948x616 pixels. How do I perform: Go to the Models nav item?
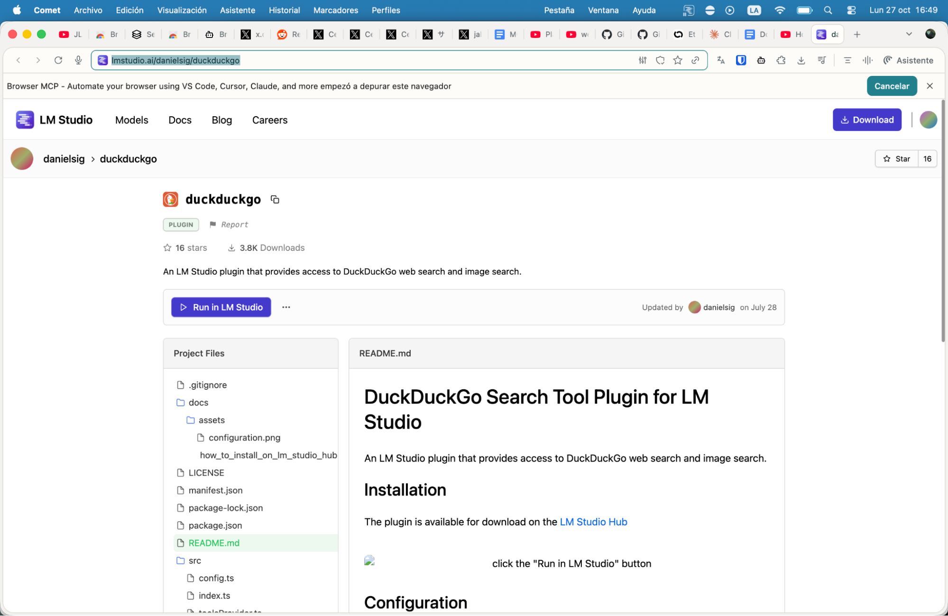pos(131,120)
